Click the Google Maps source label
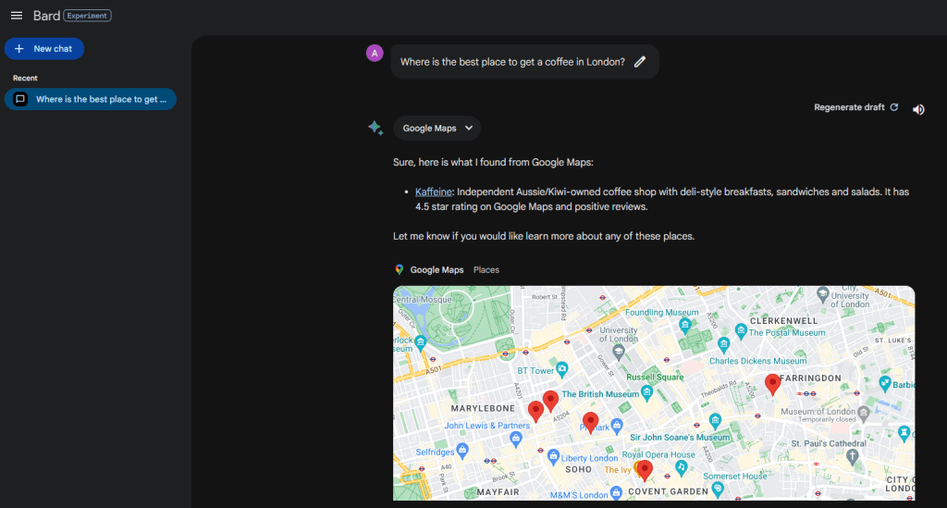This screenshot has height=508, width=947. point(437,270)
